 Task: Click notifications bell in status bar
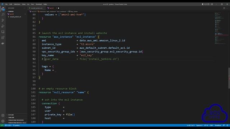(x=227, y=125)
